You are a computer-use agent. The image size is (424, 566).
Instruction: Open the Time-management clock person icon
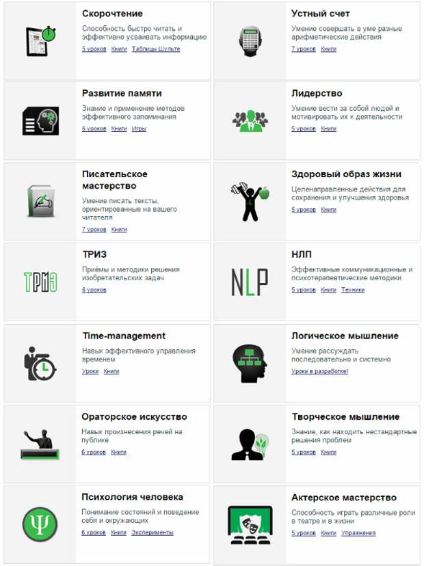click(x=40, y=364)
